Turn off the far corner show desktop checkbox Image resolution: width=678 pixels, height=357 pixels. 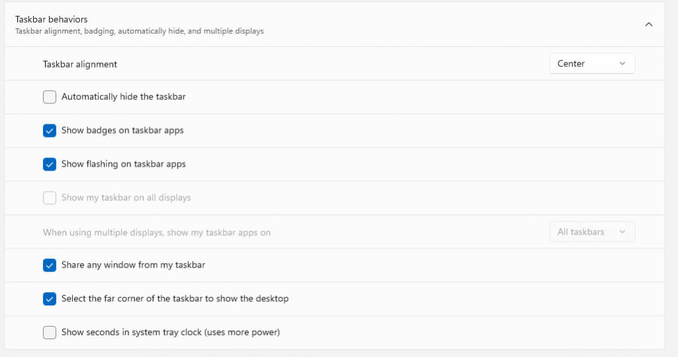(x=50, y=299)
